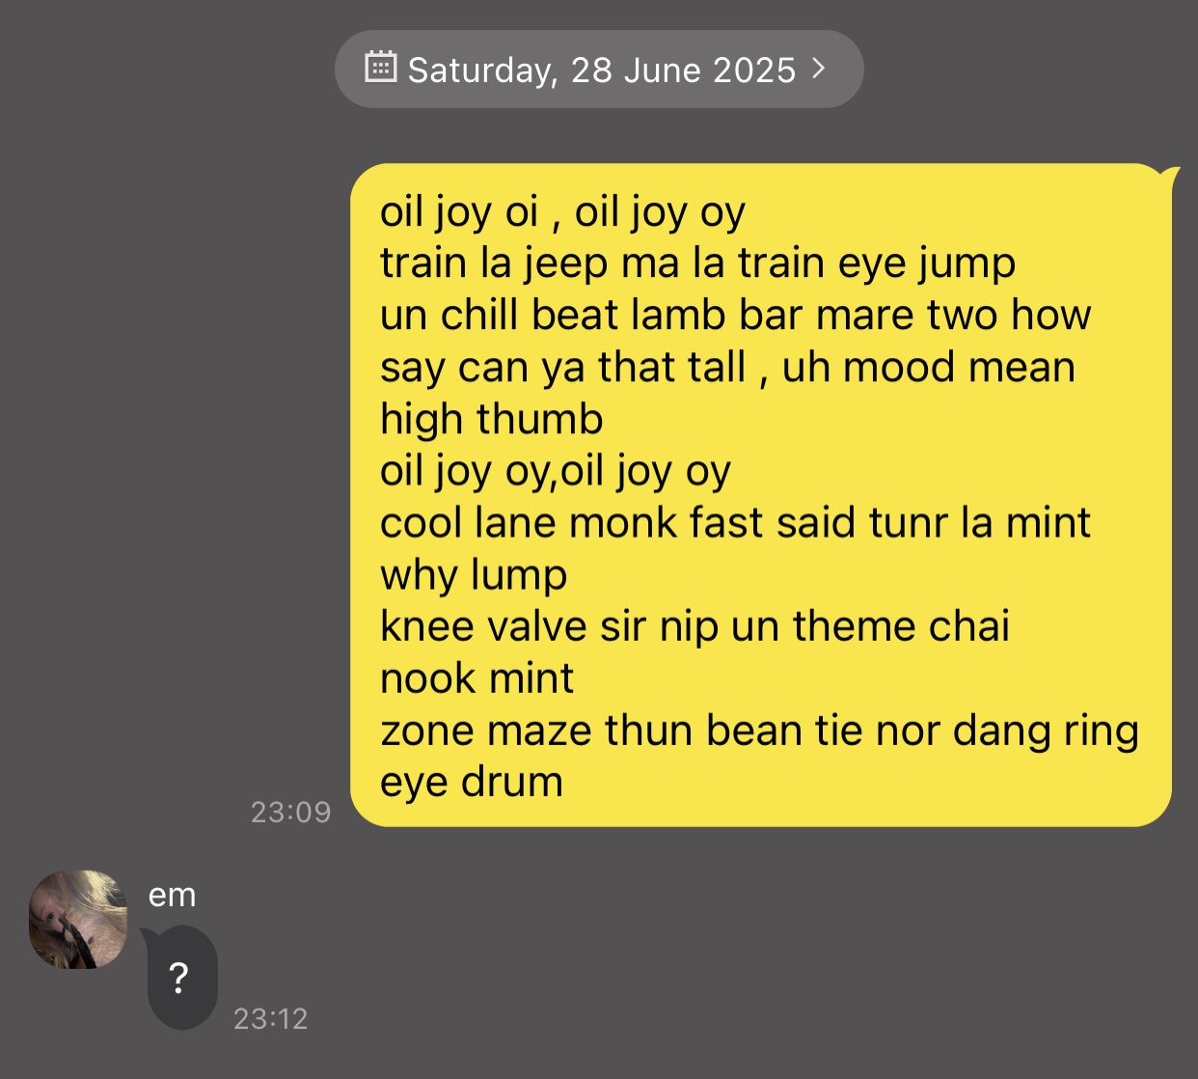Select the line starting 'say can ya that tall'

pos(727,367)
